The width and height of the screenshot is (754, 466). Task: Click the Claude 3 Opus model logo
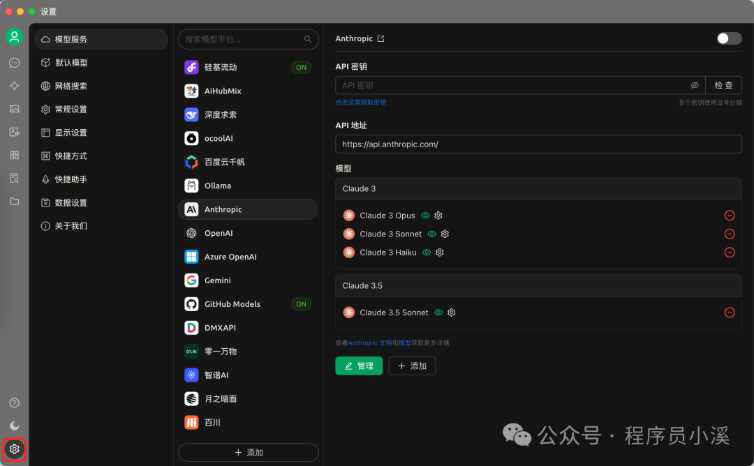[x=349, y=216]
